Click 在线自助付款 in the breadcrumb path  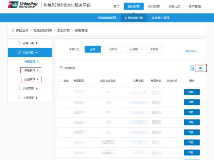43,30
